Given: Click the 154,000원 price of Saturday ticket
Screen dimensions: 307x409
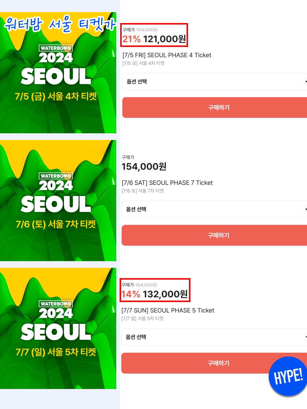Looking at the screenshot, I should click(144, 167).
